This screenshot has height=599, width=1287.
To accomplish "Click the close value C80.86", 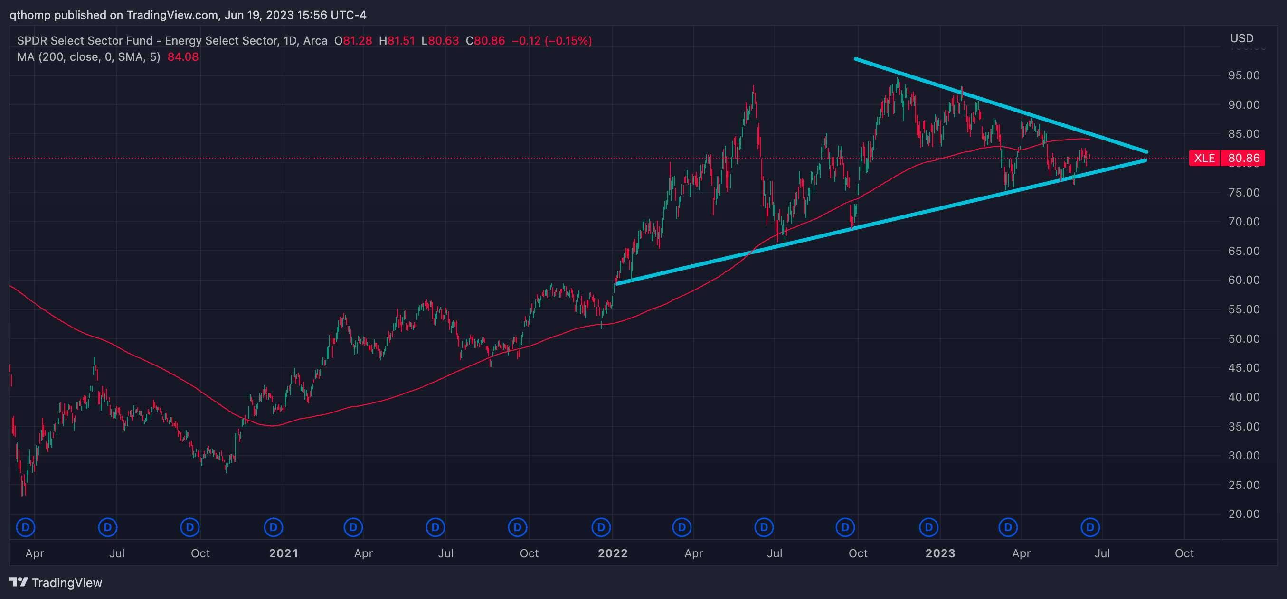I will click(x=486, y=41).
